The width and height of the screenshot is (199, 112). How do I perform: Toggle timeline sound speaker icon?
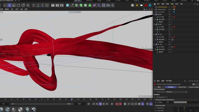click(147, 104)
